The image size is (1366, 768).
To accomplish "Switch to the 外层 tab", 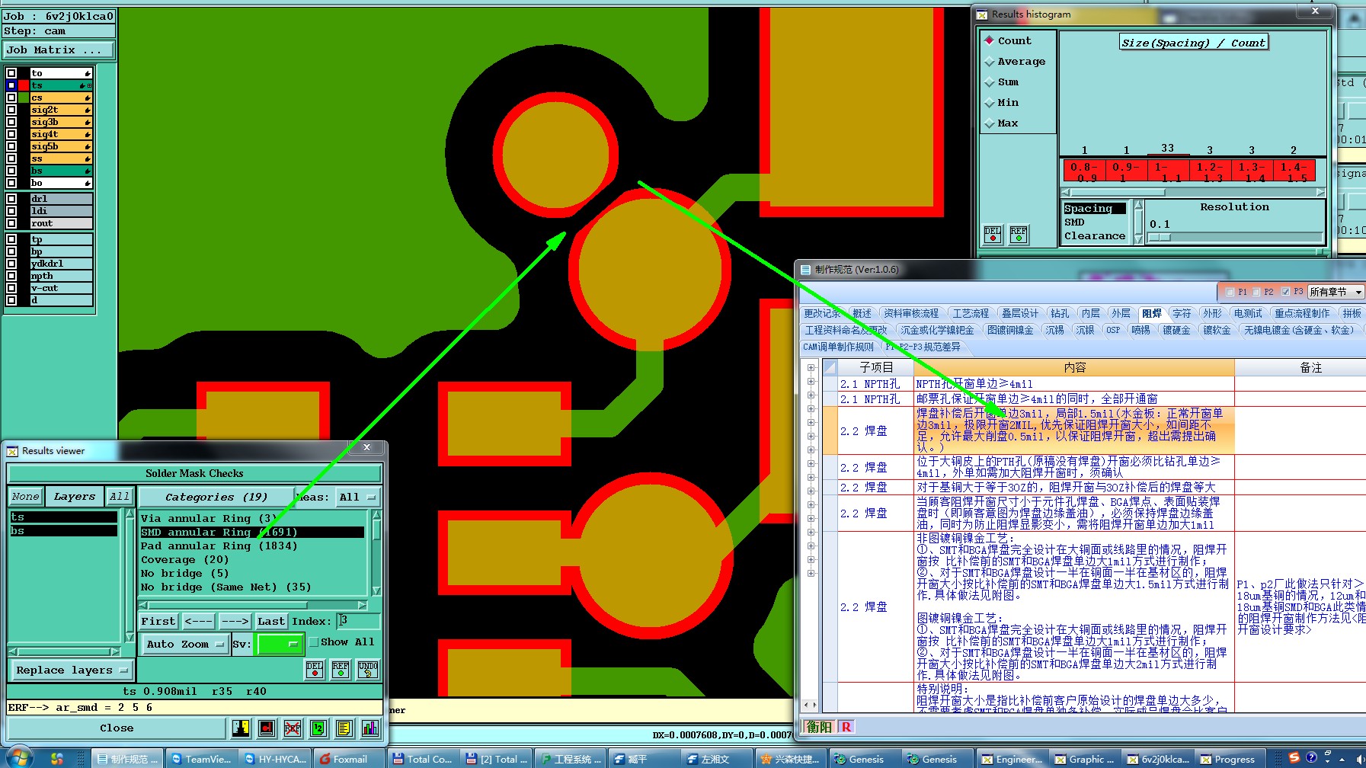I will (x=1121, y=313).
